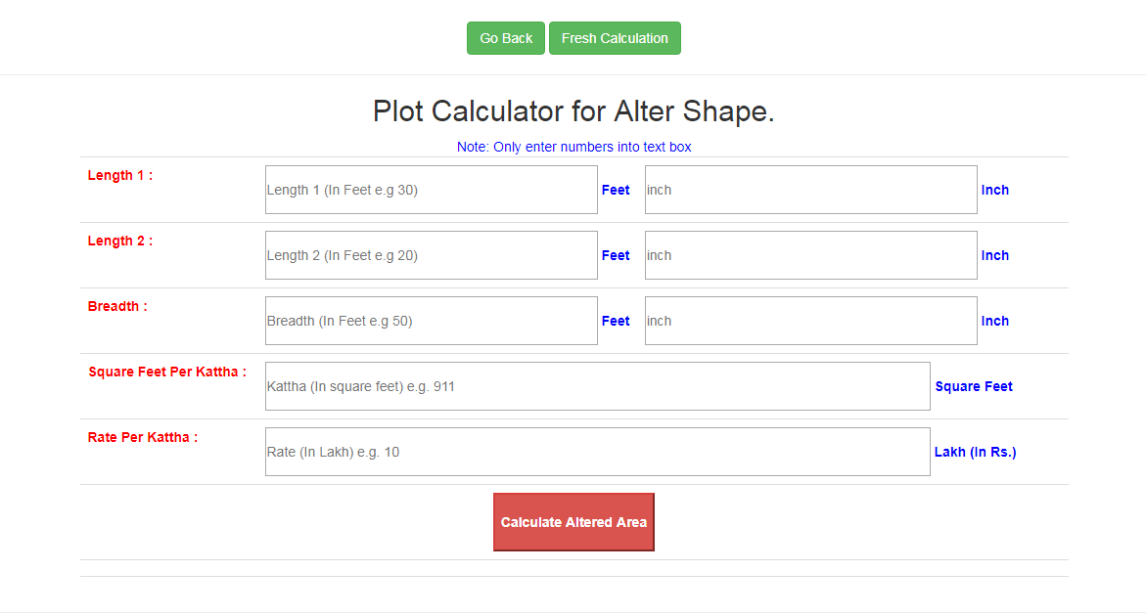Click the note about entering only numbers
1146x615 pixels.
coord(573,147)
